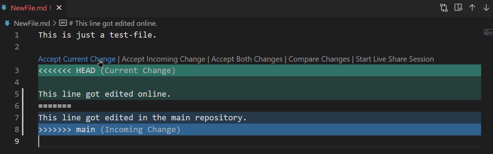The image size is (493, 154).
Task: Place cursor on the '=======' separator line
Action: [x=55, y=106]
